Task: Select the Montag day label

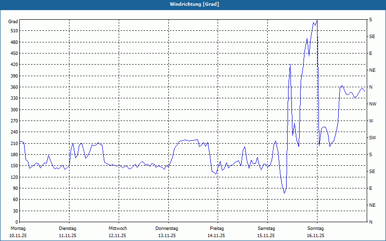Action: point(18,228)
